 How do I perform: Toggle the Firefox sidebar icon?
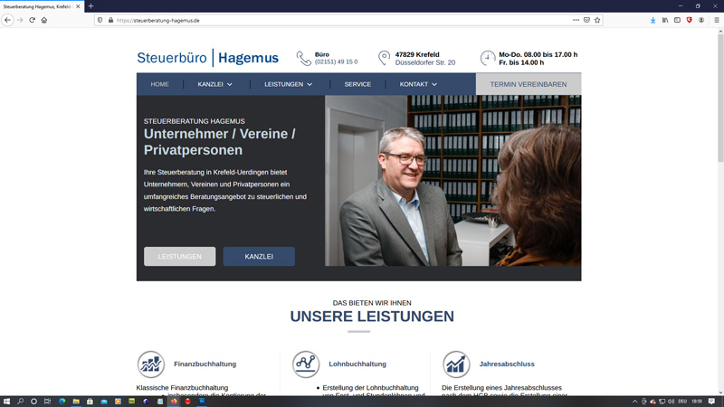click(x=677, y=20)
